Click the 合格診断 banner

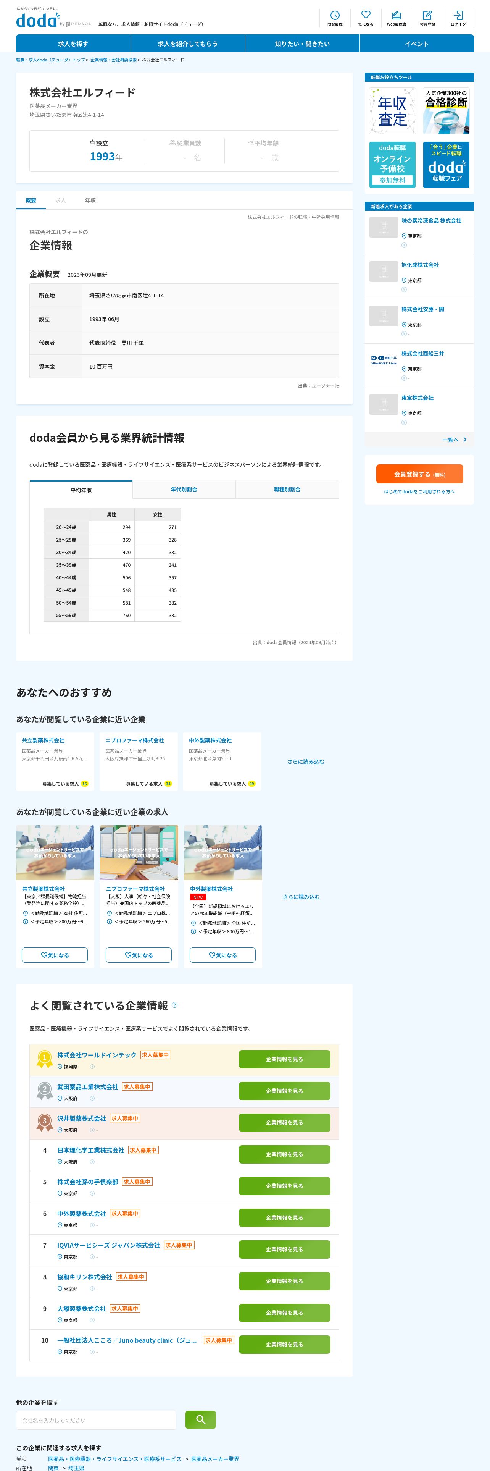pyautogui.click(x=446, y=111)
